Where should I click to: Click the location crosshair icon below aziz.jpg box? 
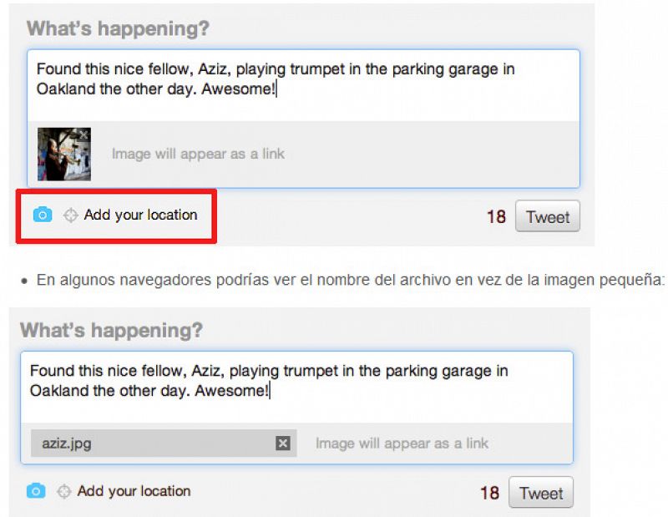tap(64, 491)
